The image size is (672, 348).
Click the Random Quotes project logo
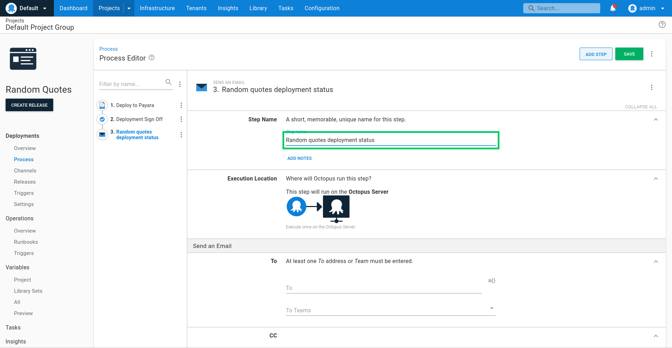coord(23,59)
